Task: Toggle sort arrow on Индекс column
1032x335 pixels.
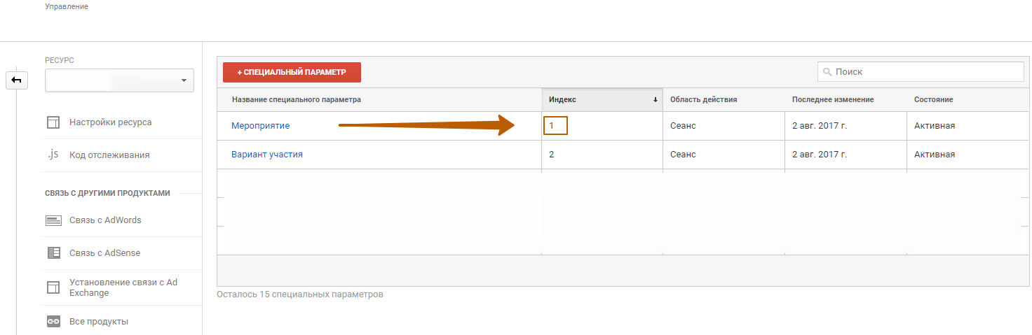Action: click(x=656, y=100)
